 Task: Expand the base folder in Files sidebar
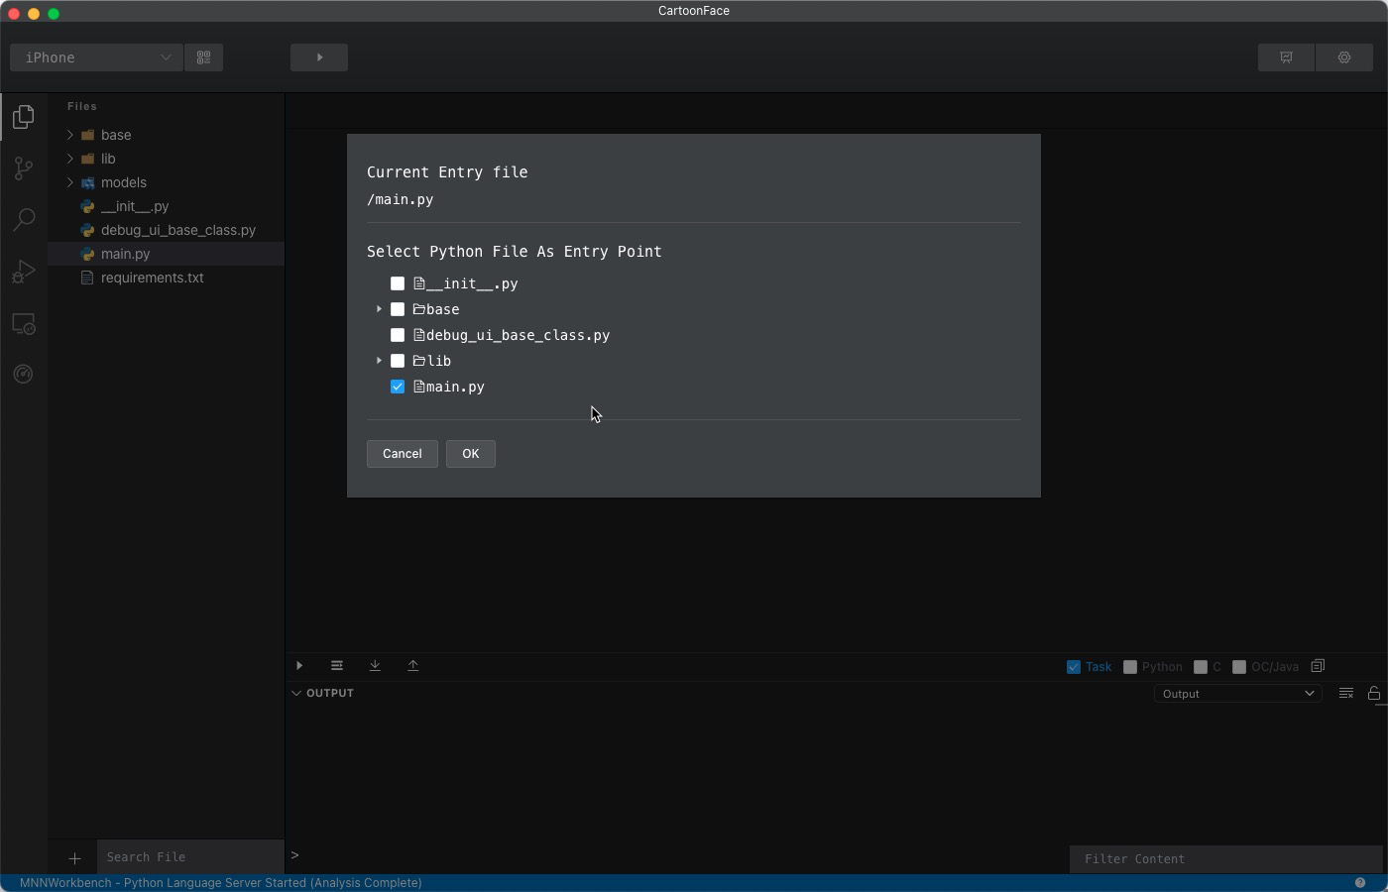(70, 135)
